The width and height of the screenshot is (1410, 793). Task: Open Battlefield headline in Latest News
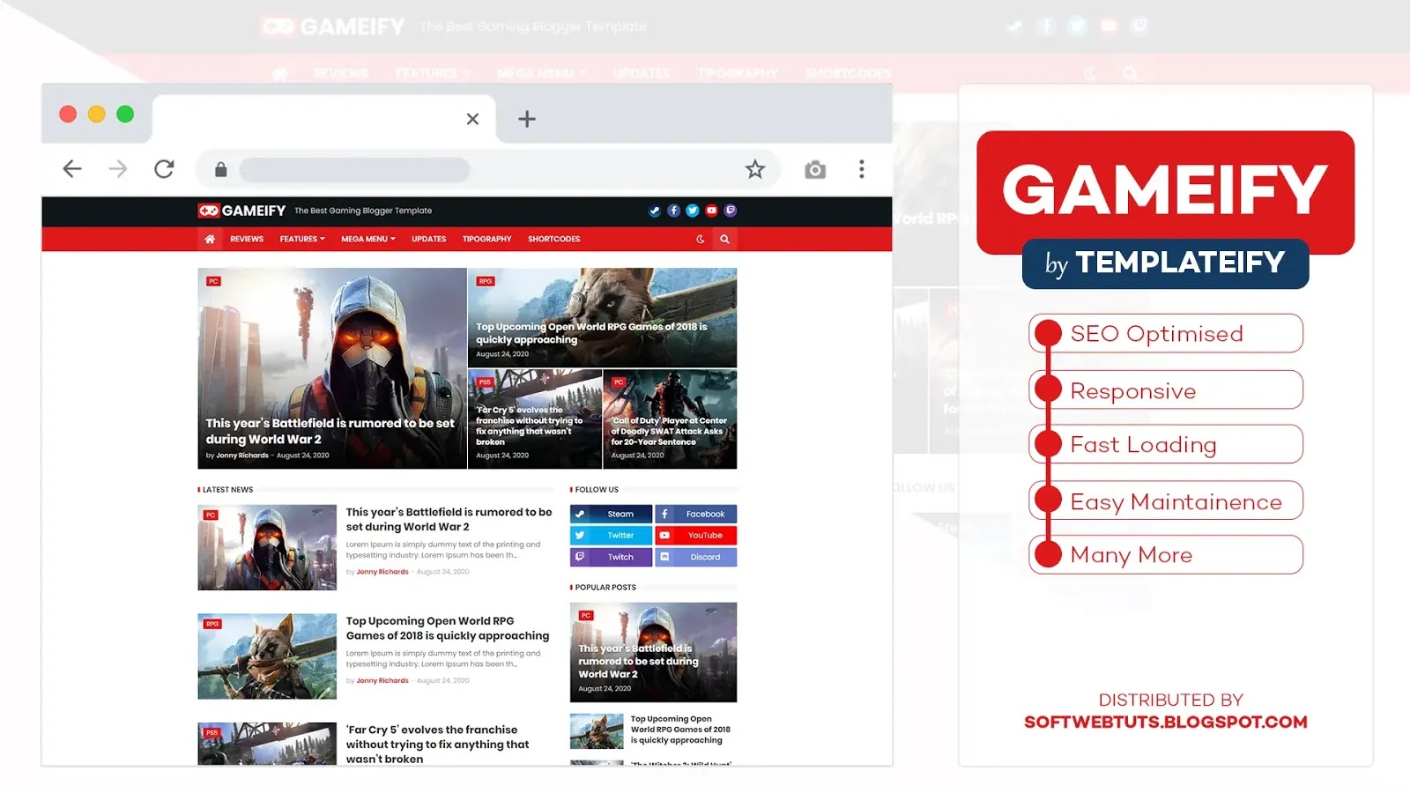point(449,519)
